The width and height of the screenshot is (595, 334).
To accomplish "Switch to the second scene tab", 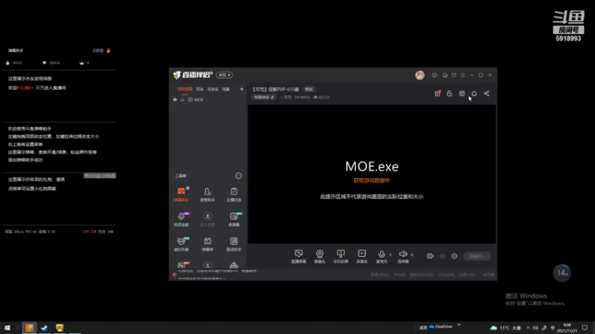I will [x=199, y=89].
